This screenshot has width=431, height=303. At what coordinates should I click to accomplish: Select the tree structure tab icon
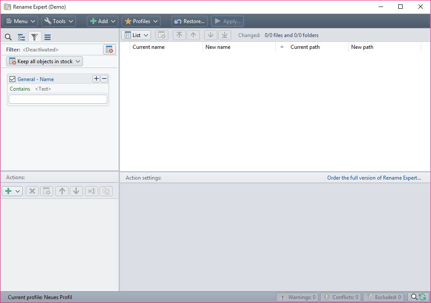21,37
